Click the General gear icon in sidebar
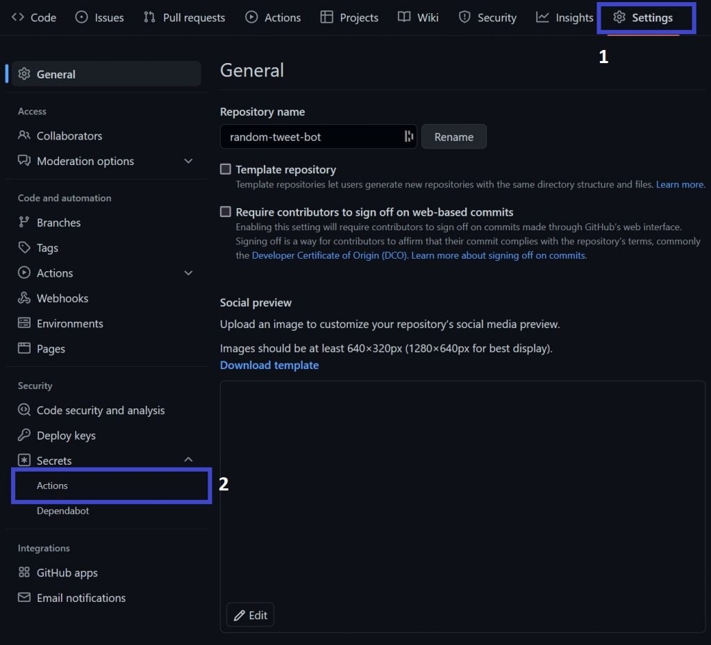711x645 pixels. click(24, 74)
